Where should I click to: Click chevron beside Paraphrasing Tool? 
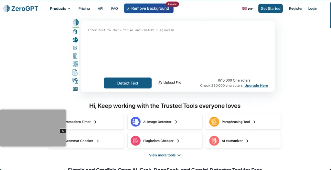point(254,122)
